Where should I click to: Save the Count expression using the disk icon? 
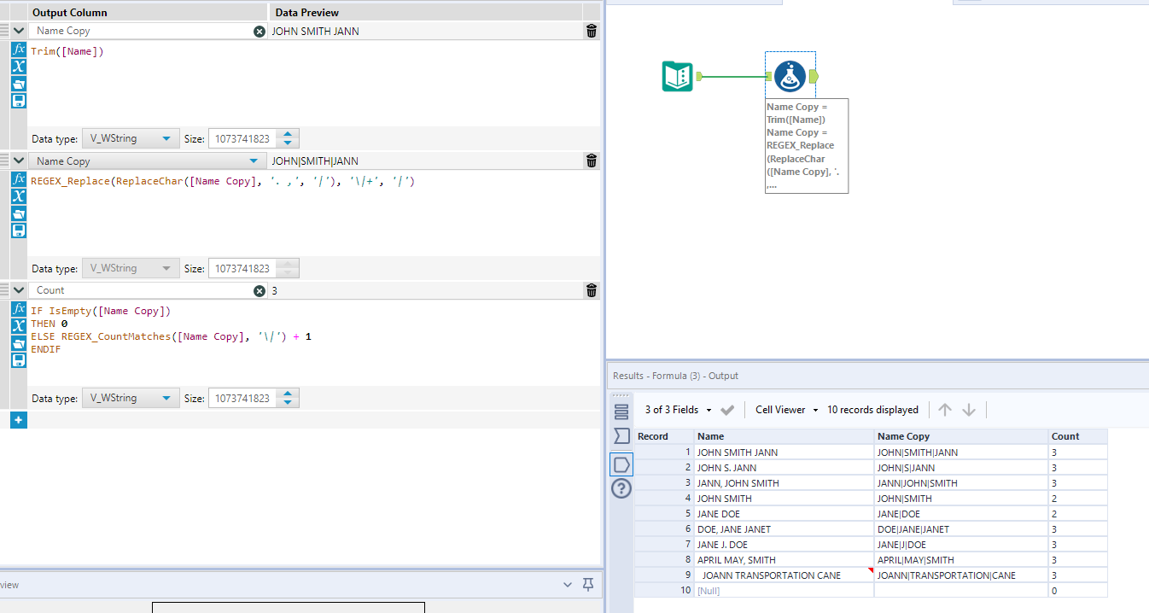click(19, 361)
